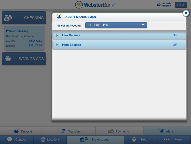
Task: Open the Contact tab
Action: point(17,140)
